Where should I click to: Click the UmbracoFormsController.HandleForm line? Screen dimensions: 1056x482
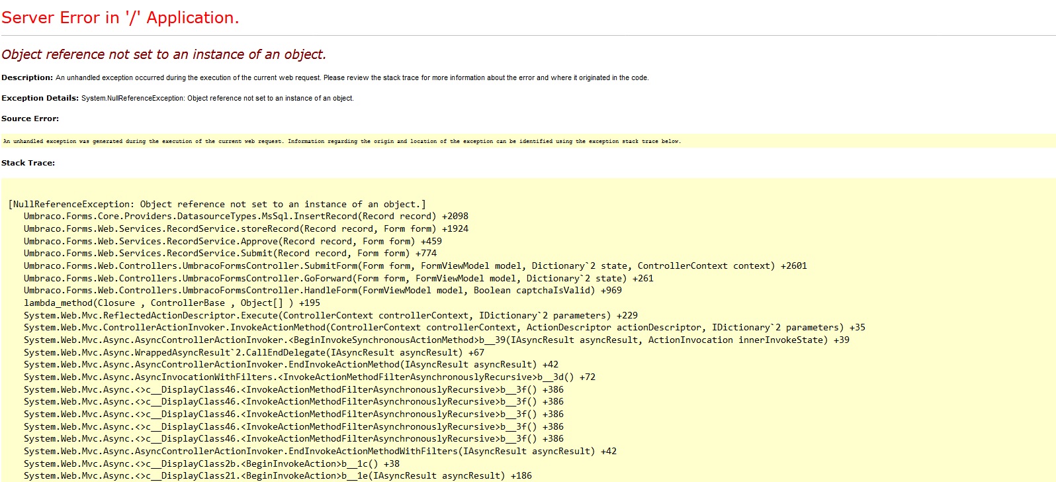click(x=323, y=291)
